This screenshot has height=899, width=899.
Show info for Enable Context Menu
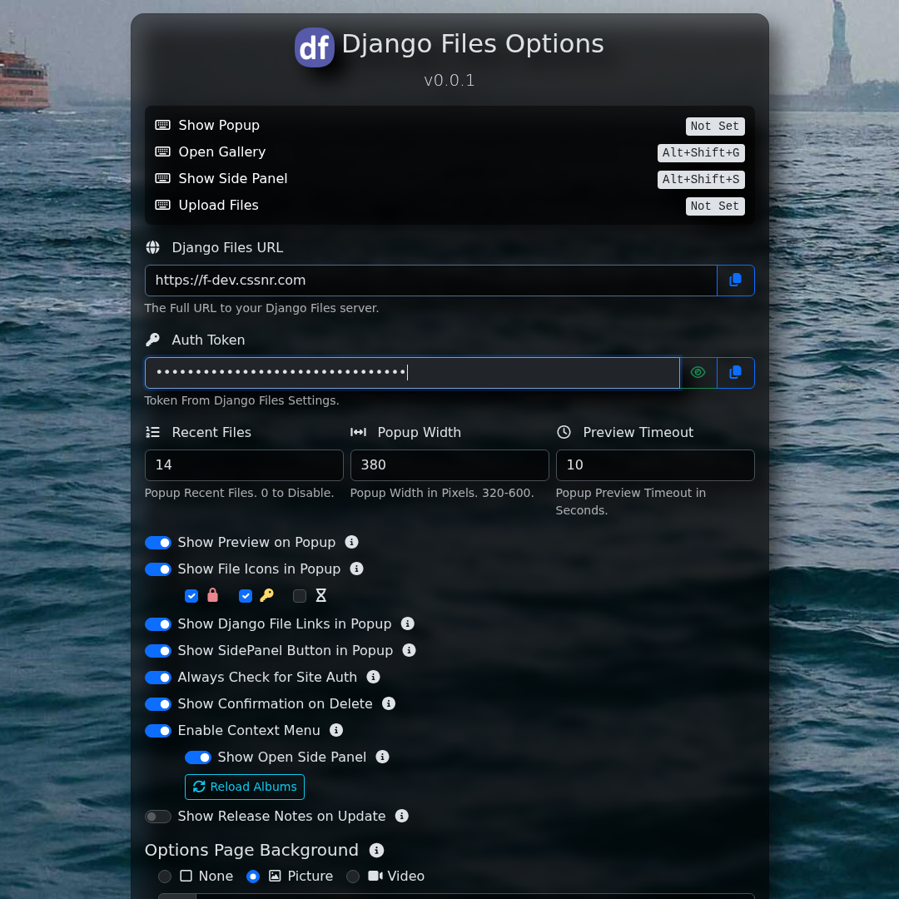(336, 730)
